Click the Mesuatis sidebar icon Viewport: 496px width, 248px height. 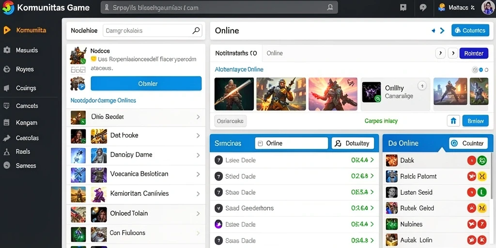coord(7,50)
